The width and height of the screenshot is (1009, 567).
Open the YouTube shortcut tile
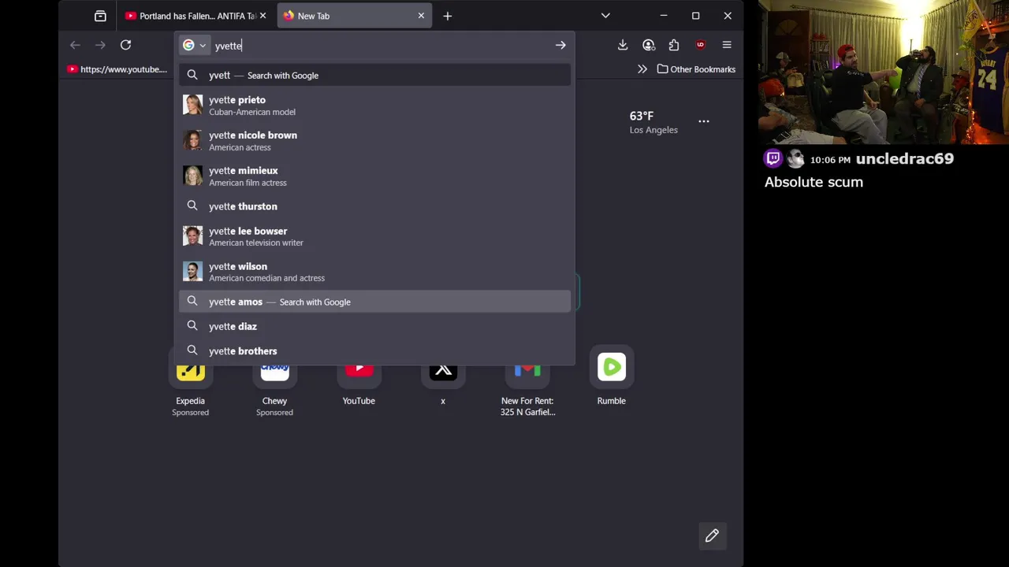pos(359,378)
